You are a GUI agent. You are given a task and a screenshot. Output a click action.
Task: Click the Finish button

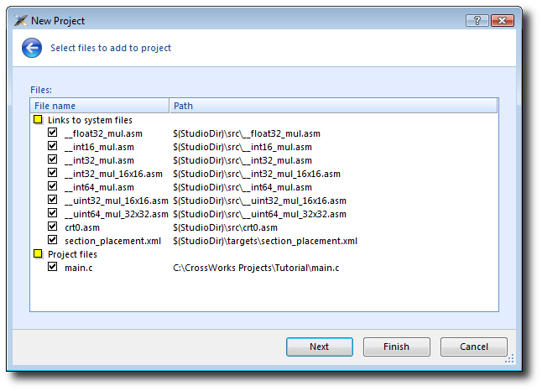click(397, 347)
